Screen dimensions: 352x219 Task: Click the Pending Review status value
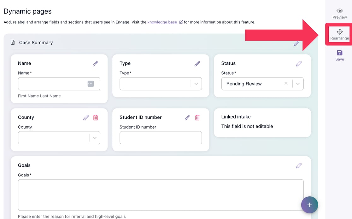pos(244,84)
